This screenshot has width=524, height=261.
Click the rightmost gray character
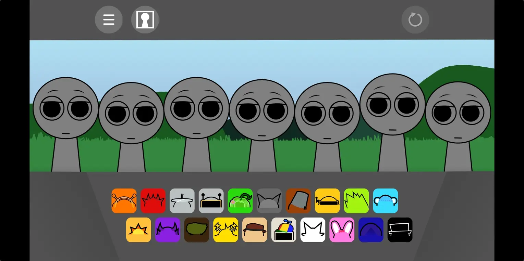point(458,113)
